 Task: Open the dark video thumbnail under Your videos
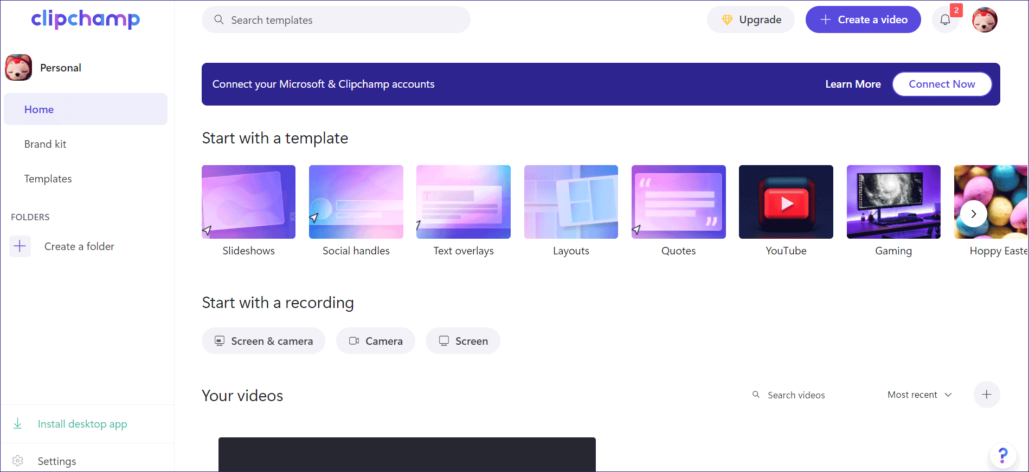(407, 455)
